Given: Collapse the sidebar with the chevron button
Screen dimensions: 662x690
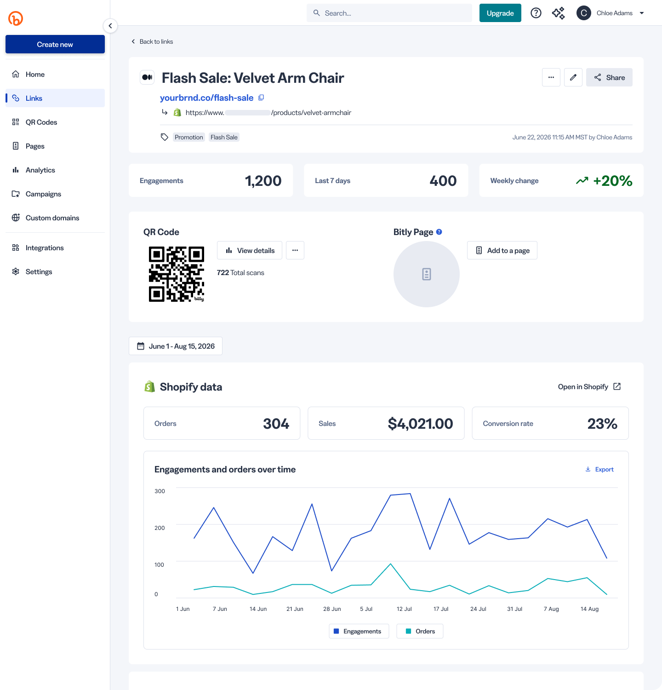Looking at the screenshot, I should [110, 26].
